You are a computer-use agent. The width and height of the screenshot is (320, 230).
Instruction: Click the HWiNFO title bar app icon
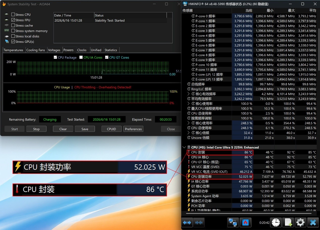(x=185, y=4)
